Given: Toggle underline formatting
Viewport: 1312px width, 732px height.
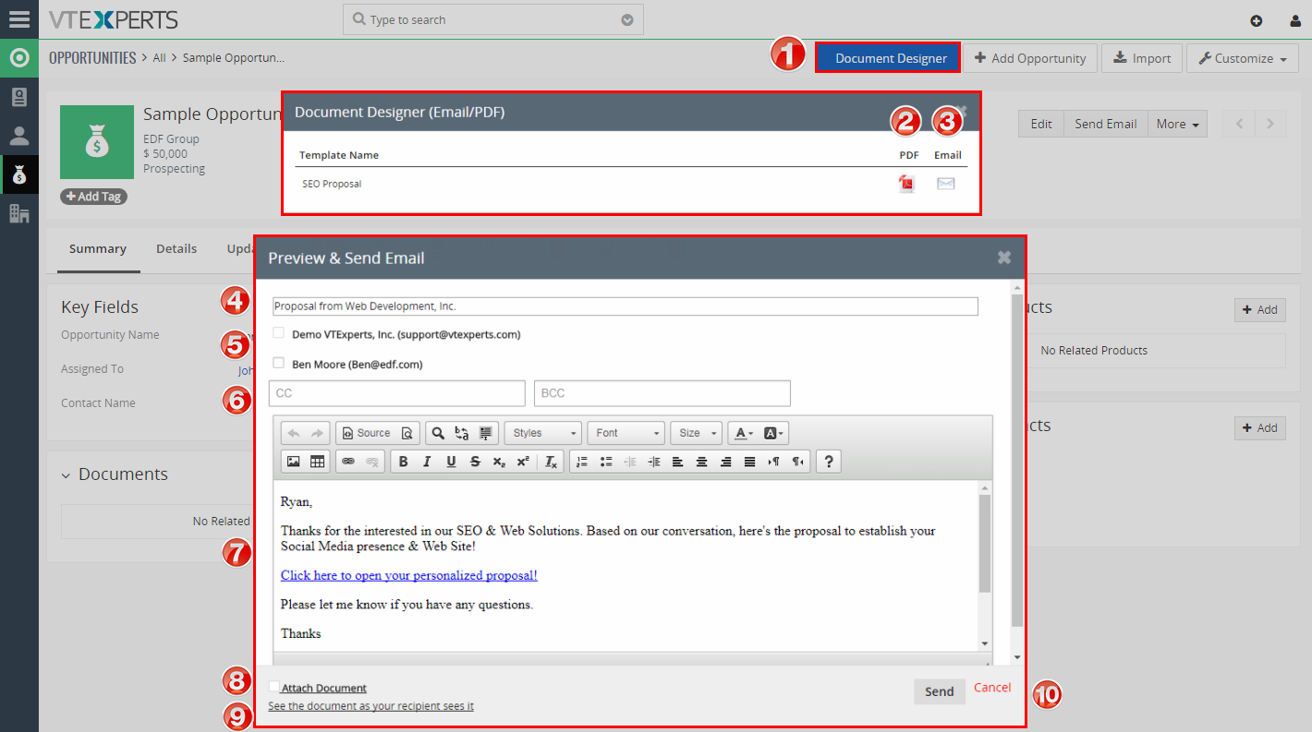Looking at the screenshot, I should [451, 462].
